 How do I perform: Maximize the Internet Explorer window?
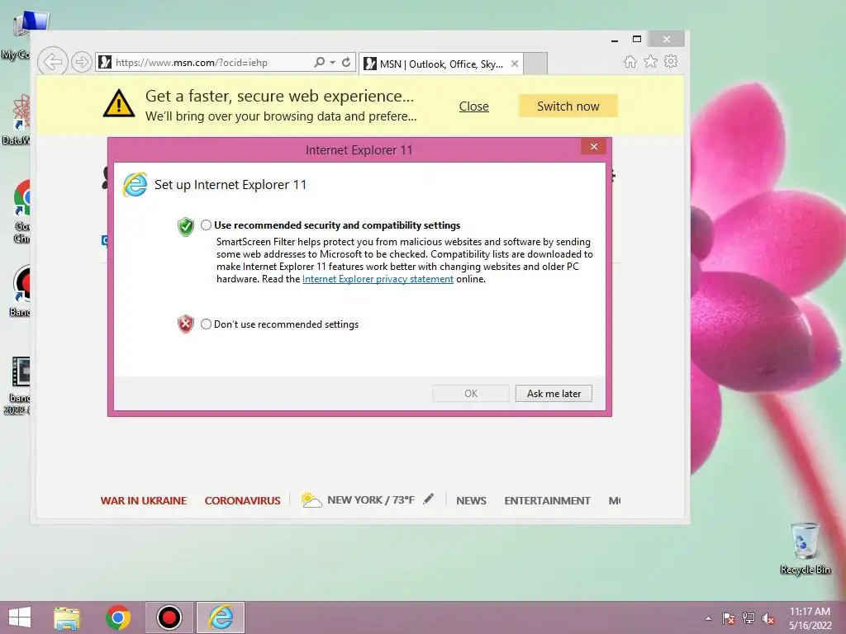pyautogui.click(x=637, y=39)
